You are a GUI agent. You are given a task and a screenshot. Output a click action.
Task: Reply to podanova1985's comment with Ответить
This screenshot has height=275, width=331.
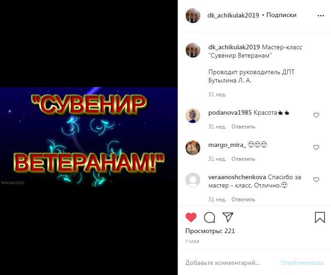[x=243, y=127]
